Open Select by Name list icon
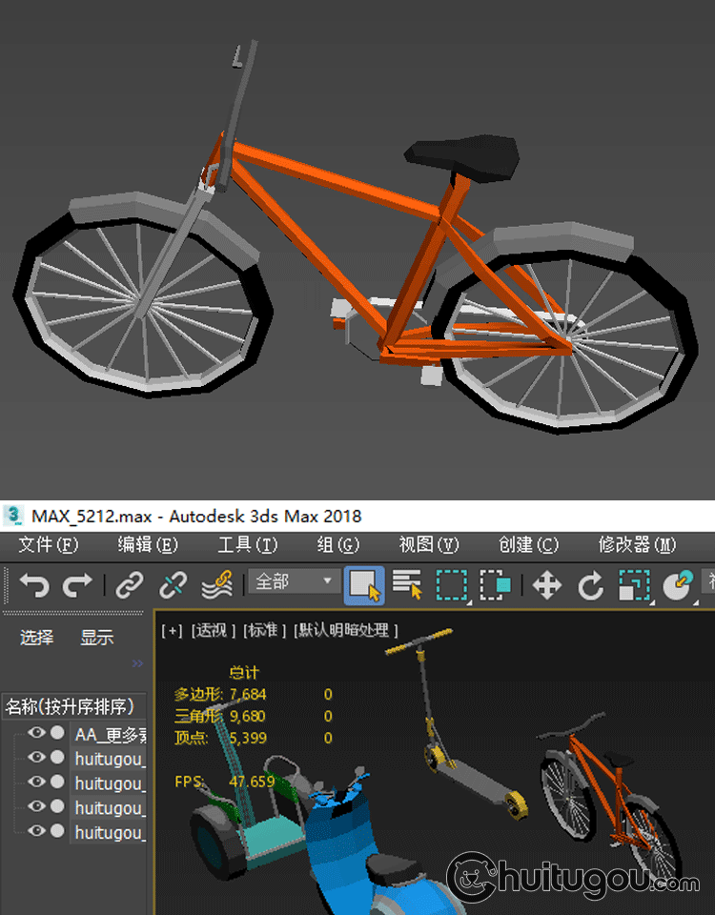Viewport: 715px width, 915px height. 407,584
